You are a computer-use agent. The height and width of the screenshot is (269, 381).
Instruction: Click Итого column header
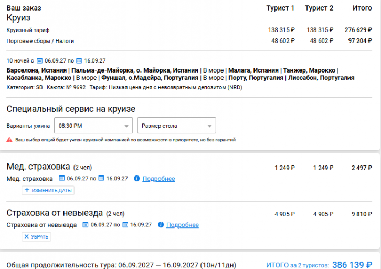[362, 8]
